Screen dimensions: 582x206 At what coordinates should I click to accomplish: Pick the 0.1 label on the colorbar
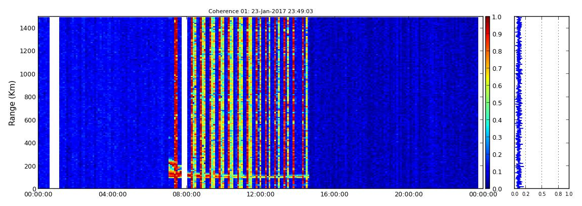pyautogui.click(x=497, y=172)
